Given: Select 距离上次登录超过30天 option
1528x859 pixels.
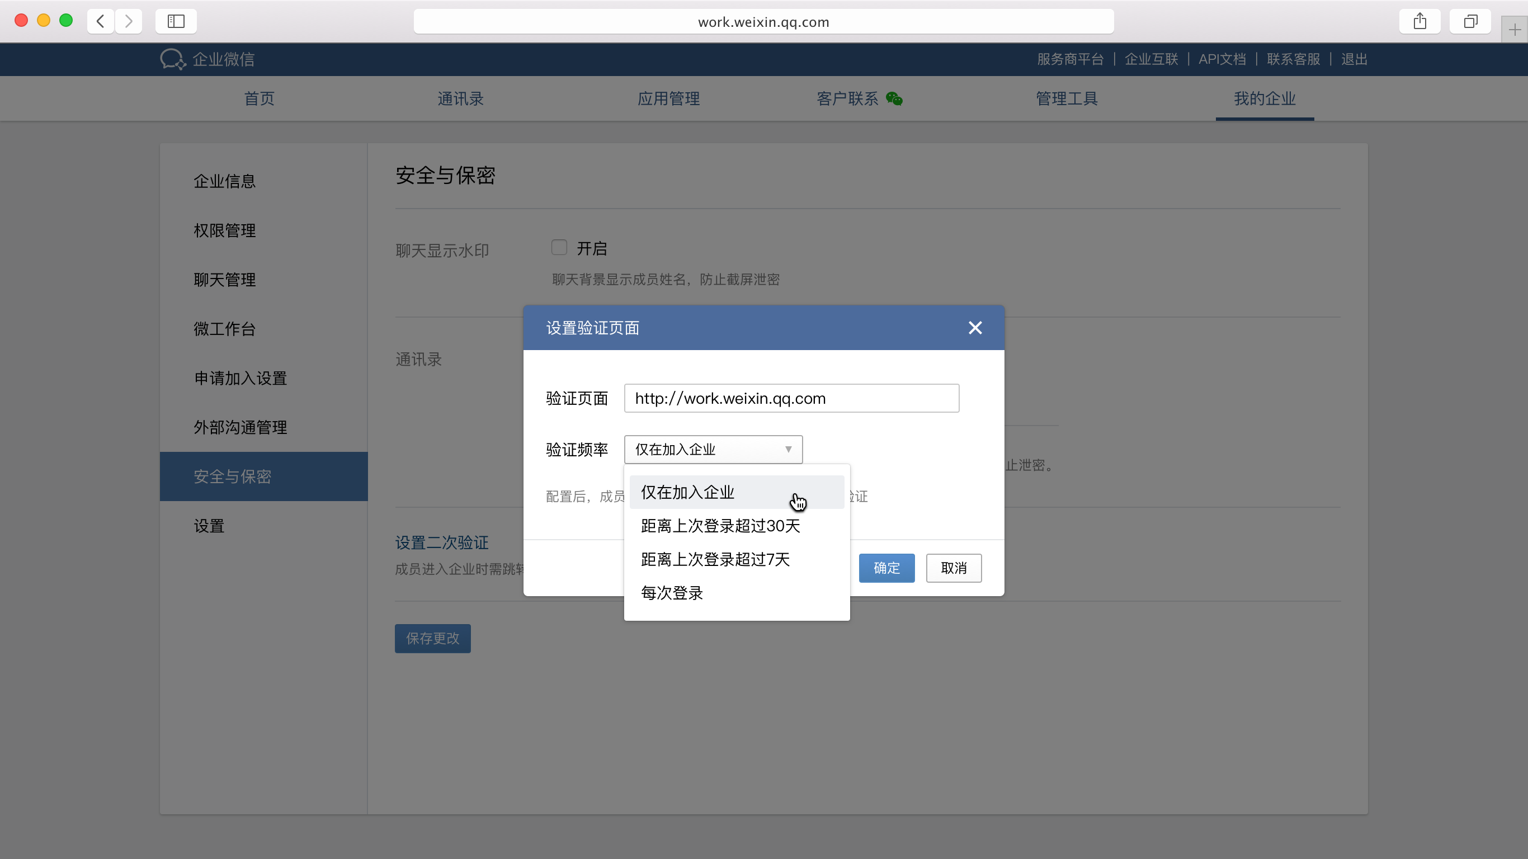Looking at the screenshot, I should 720,526.
